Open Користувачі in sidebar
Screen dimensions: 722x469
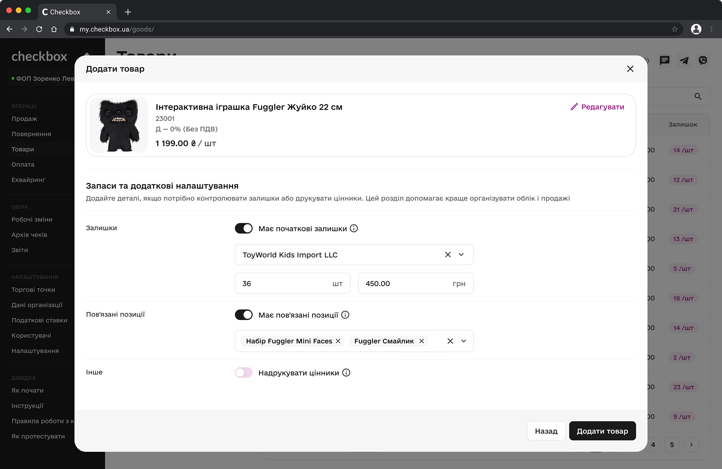[x=31, y=335]
